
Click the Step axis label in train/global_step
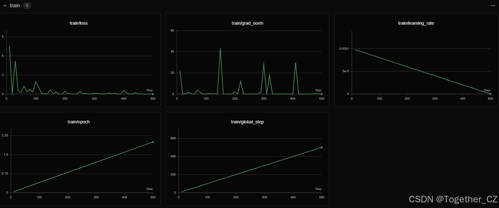coord(318,189)
